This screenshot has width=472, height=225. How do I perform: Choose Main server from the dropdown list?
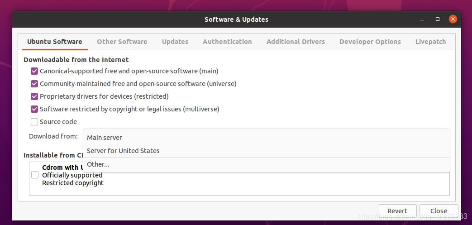coord(267,138)
